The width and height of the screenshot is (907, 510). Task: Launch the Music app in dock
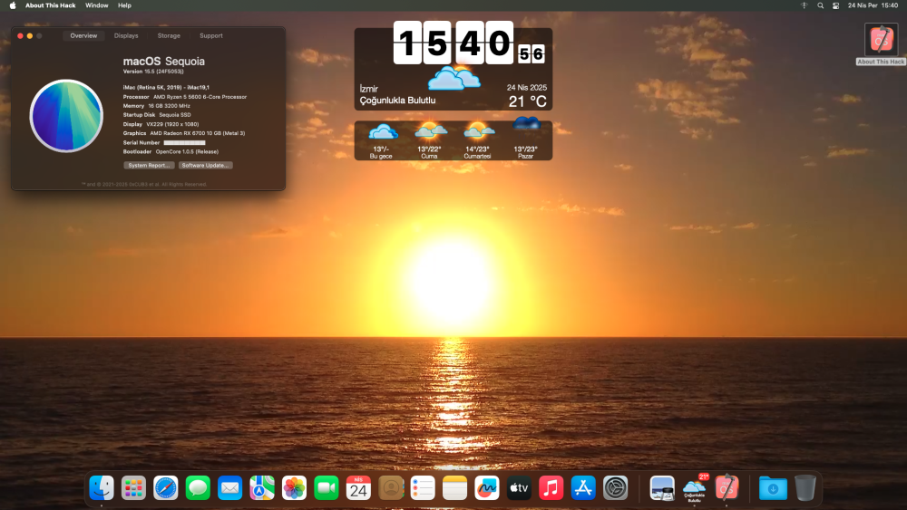click(551, 488)
